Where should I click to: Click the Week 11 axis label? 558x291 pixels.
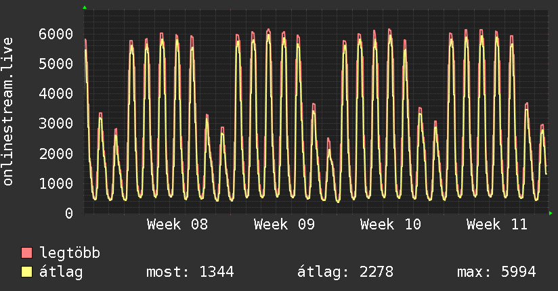click(497, 225)
